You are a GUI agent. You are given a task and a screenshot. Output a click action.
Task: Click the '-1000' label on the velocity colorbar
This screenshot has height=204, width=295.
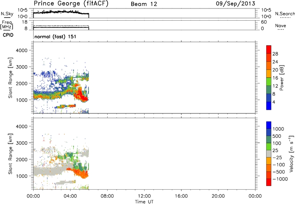280,179
